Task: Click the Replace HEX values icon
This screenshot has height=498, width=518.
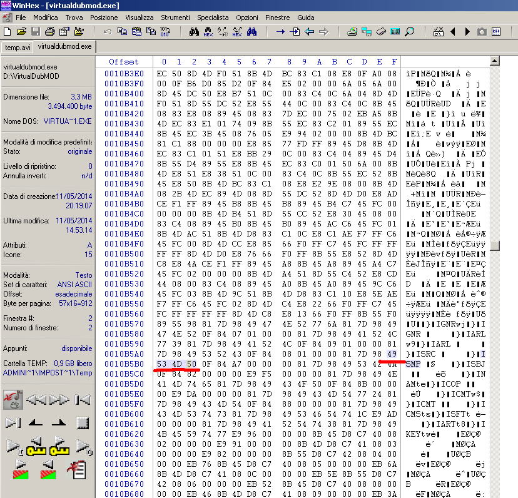Action: point(237,32)
